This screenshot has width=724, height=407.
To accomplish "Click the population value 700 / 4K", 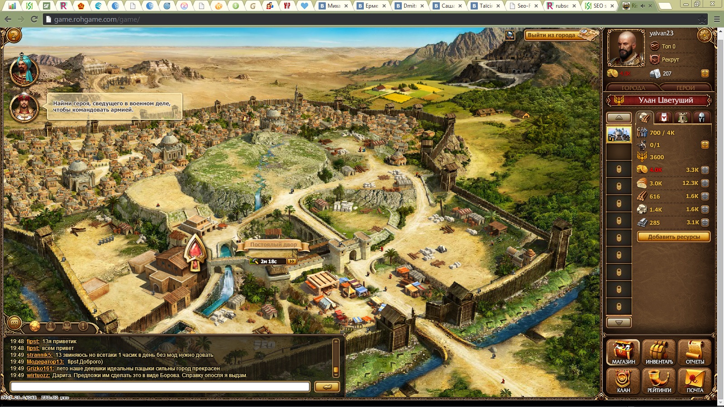I will pyautogui.click(x=662, y=133).
